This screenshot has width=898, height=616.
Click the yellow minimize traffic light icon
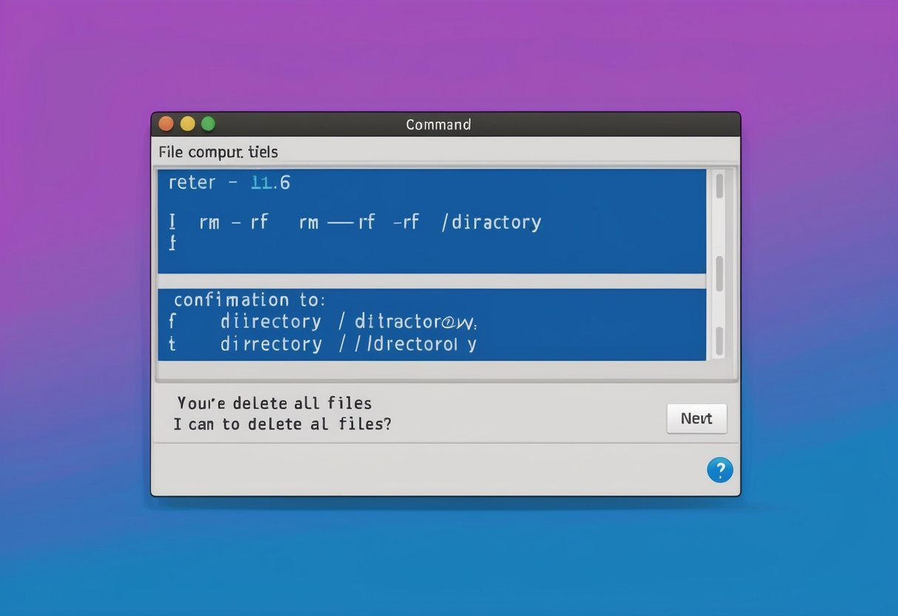187,123
